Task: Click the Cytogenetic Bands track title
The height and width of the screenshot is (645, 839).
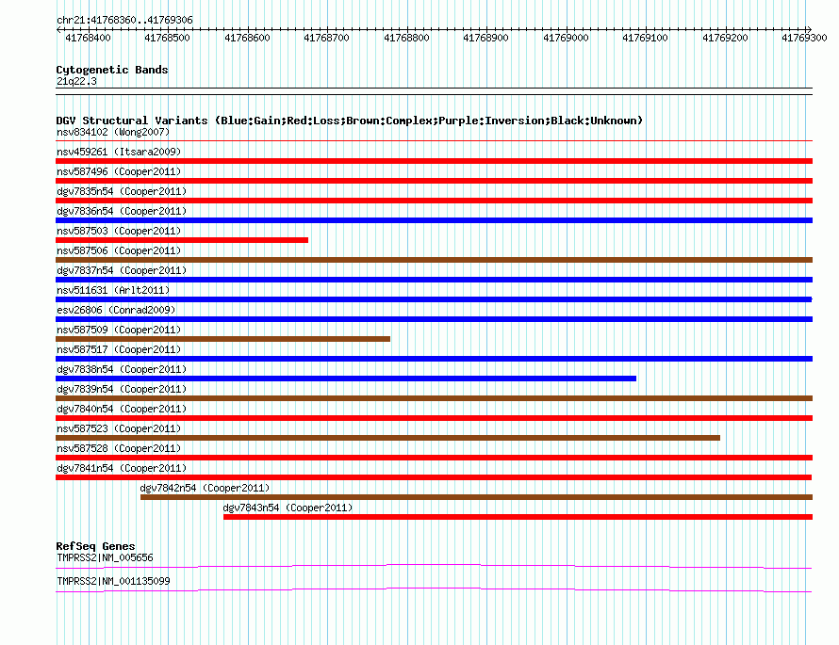Action: 112,70
